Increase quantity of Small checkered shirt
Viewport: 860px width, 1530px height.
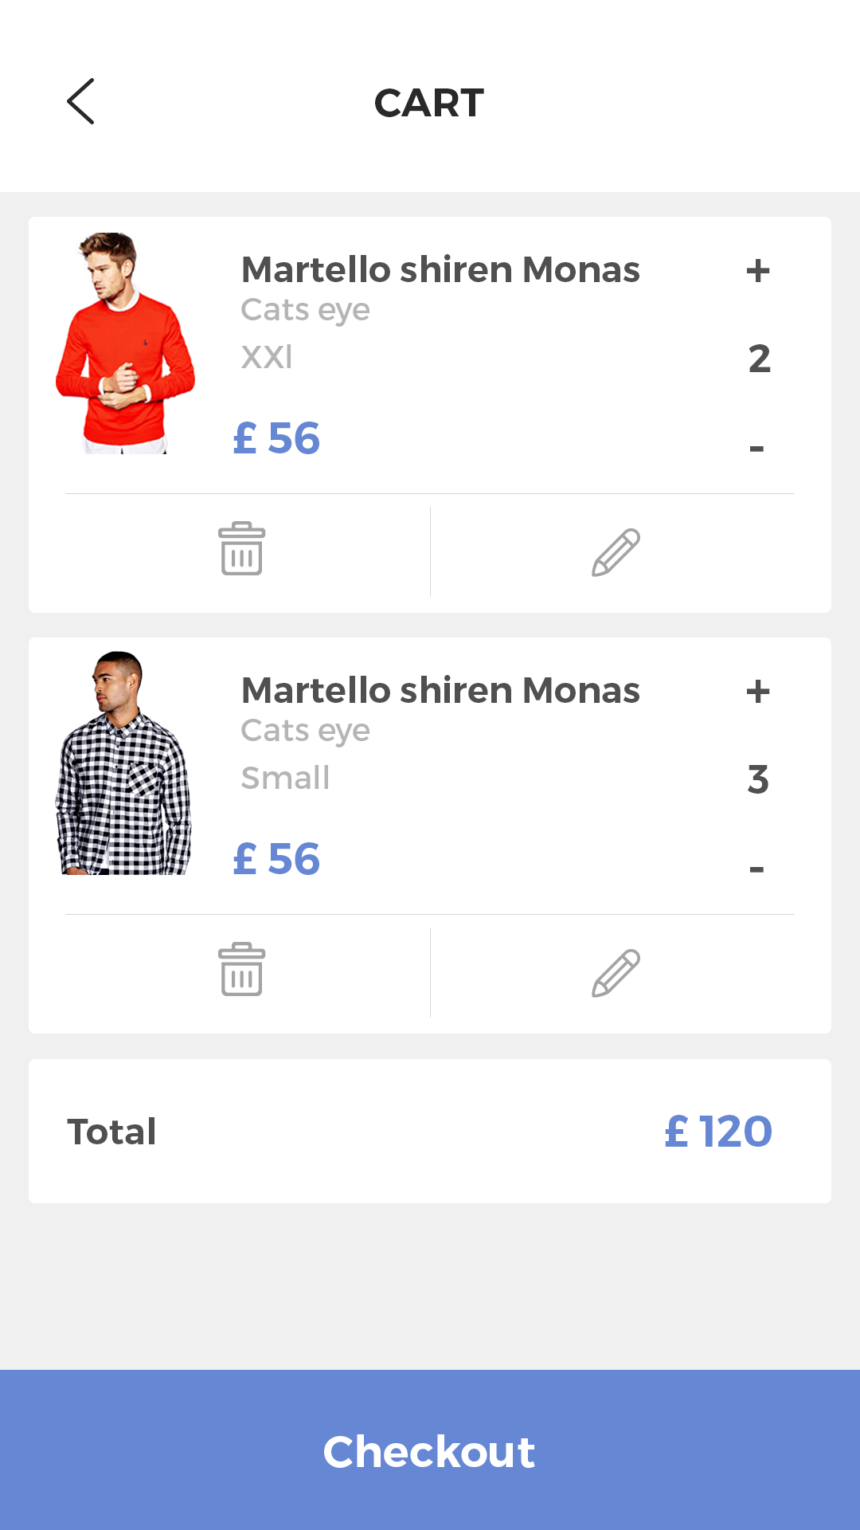[x=757, y=692]
